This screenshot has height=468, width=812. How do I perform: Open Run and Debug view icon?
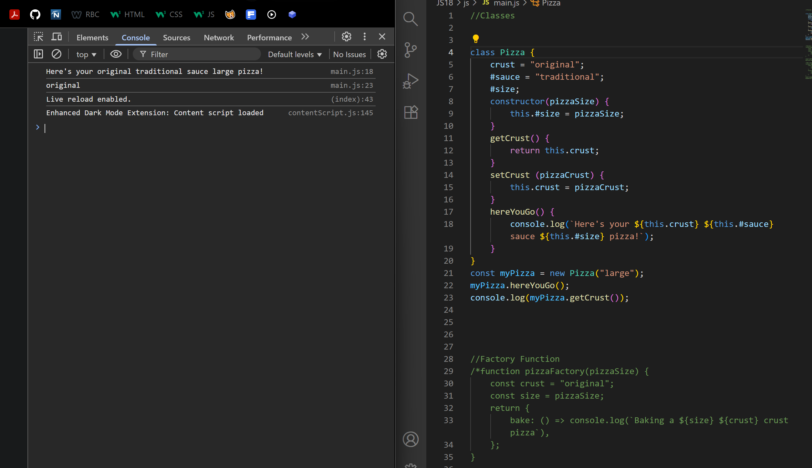pos(411,81)
